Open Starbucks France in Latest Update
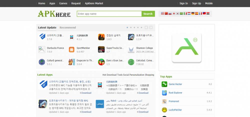The width and height of the screenshot is (250, 117). pyautogui.click(x=55, y=48)
